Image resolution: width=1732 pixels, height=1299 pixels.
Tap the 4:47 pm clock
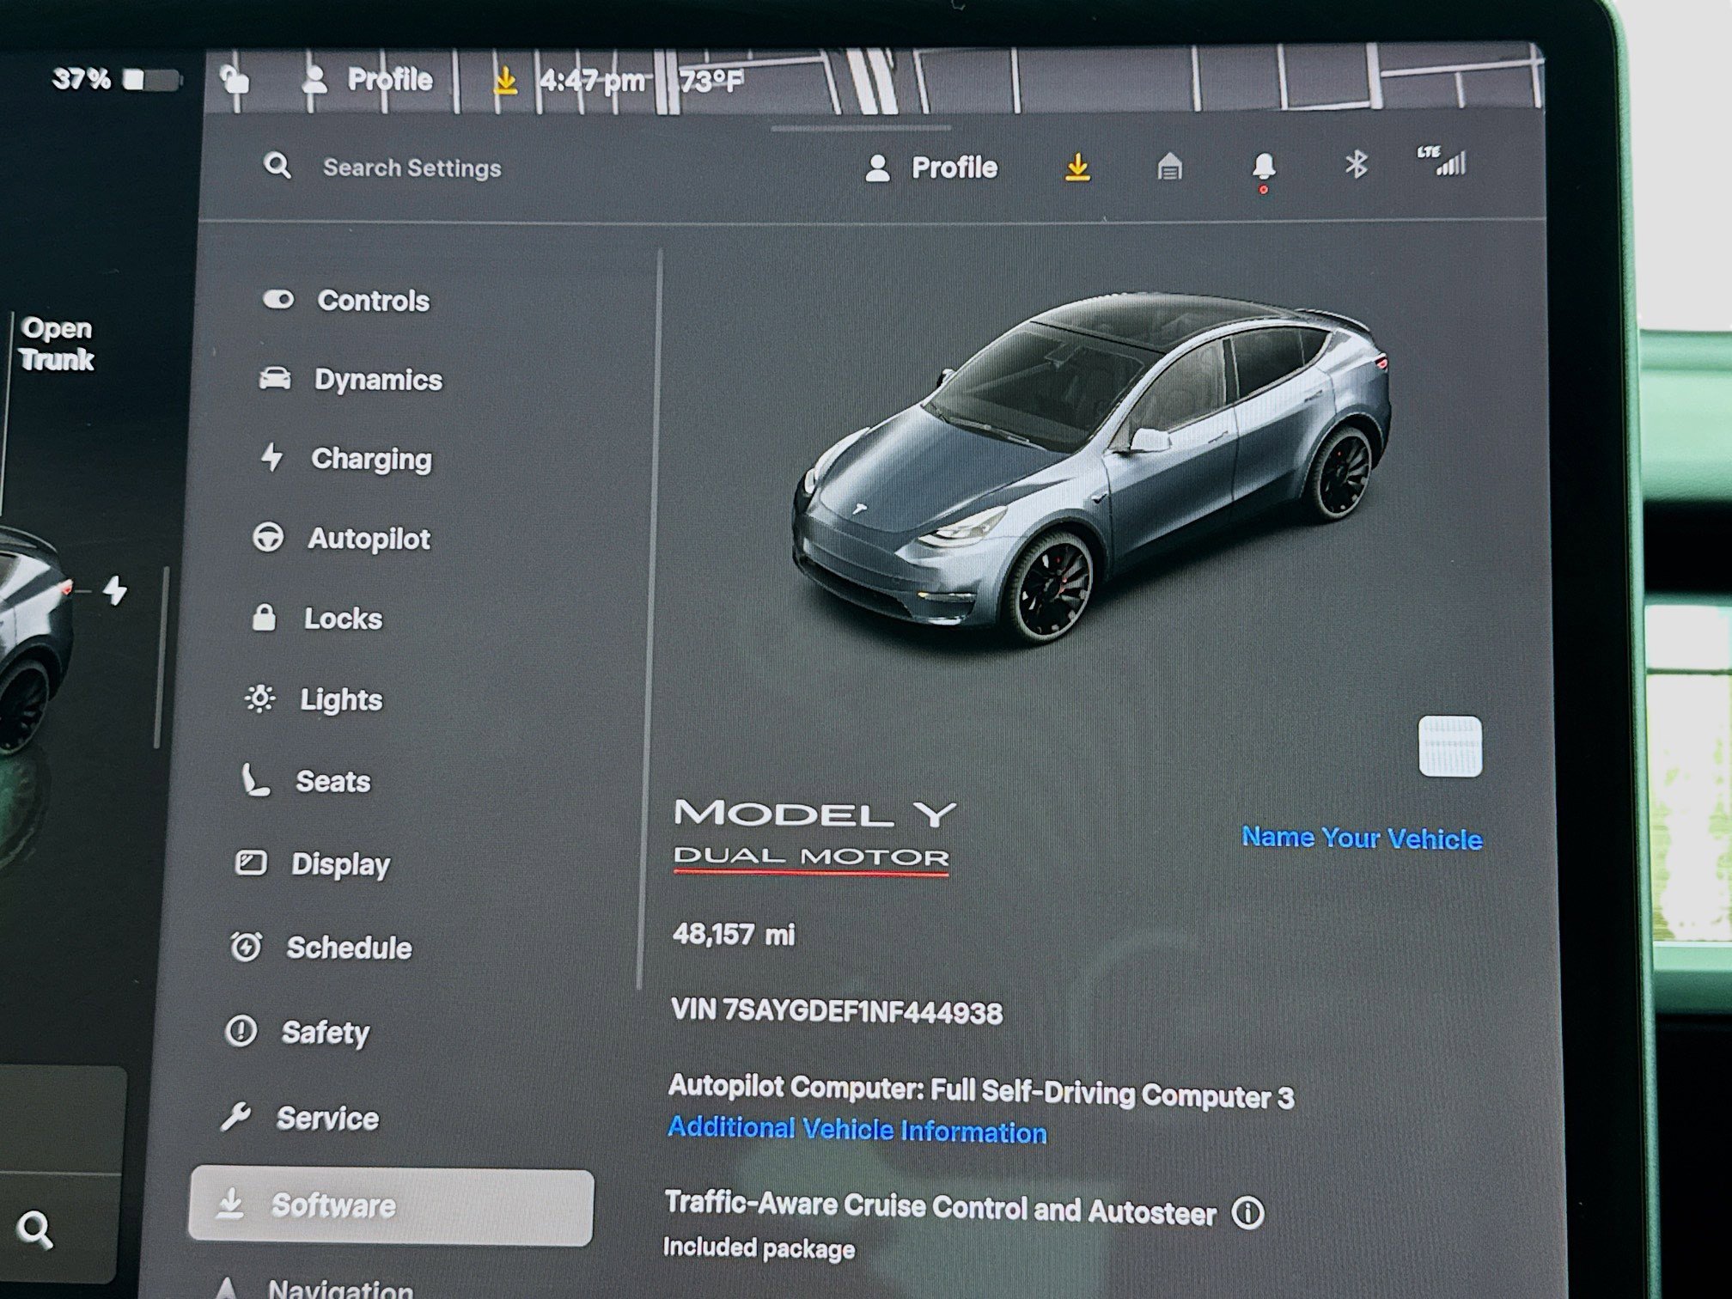(x=592, y=81)
